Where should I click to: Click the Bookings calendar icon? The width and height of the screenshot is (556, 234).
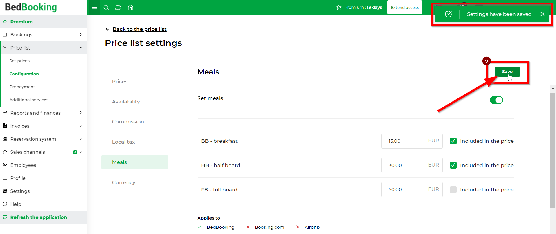coord(5,34)
